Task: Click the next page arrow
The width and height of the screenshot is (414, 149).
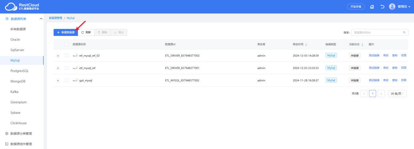Action: [x=381, y=94]
